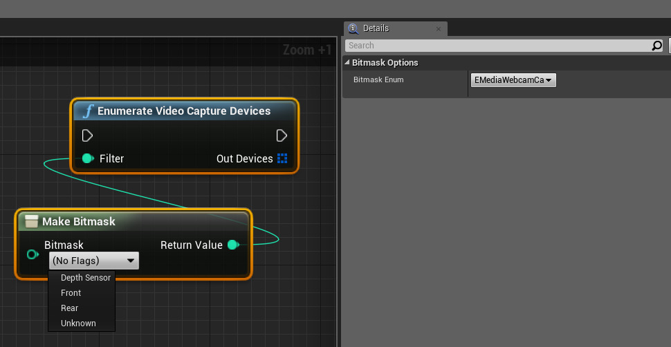Click the magnifier icon in Details search
This screenshot has height=347, width=671.
pos(656,46)
